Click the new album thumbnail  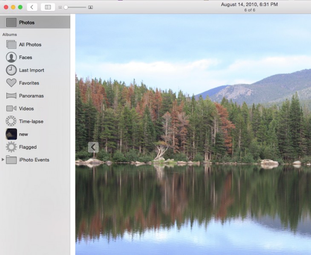pos(12,134)
